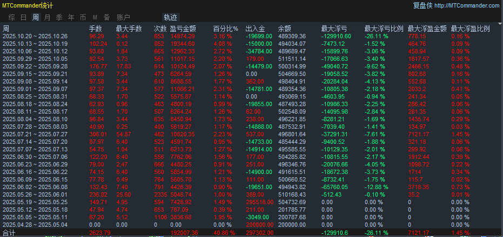Select week row 2025.09.29 ~ 2025.10.05
This screenshot has height=237, width=503.
click(x=252, y=59)
